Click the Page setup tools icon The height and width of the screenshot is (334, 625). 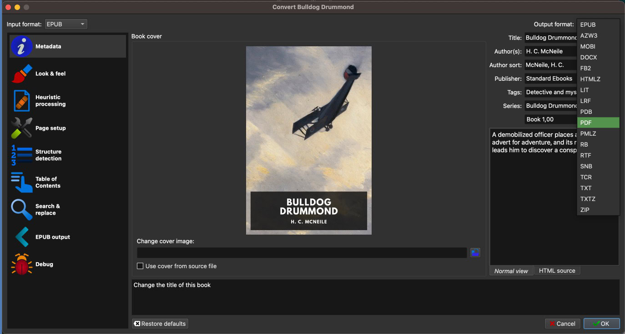[x=21, y=128]
